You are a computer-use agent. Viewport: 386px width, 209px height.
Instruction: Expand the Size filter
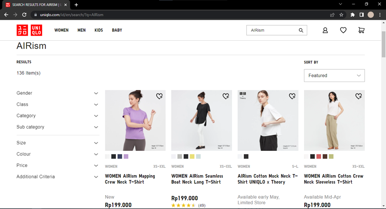57,143
